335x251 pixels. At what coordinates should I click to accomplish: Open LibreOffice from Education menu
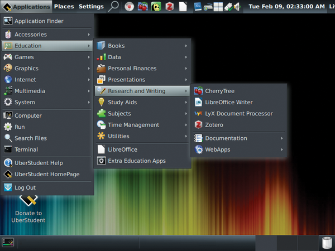point(142,149)
